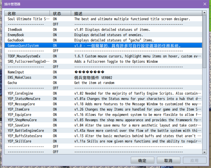The image size is (211, 168).
Task: Click OFF status below SRD_FullscreenToggle row
Action: click(x=56, y=67)
